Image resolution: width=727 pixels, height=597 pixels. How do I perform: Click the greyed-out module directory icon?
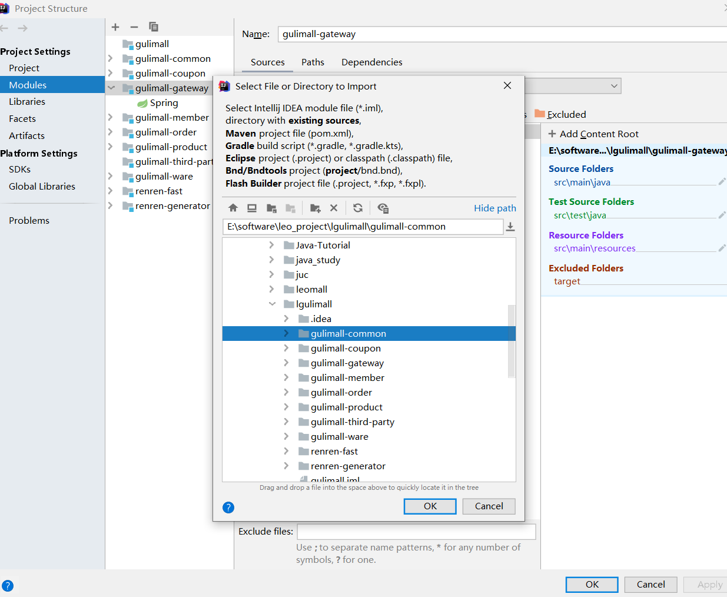pos(290,208)
